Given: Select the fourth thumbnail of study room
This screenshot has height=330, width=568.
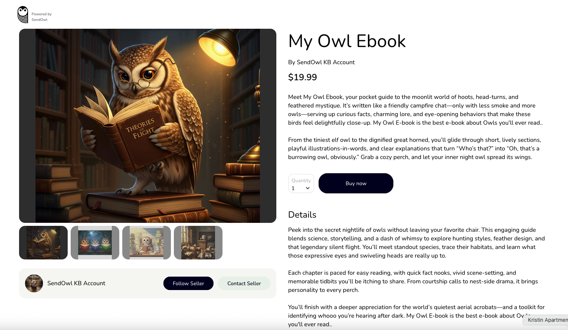Looking at the screenshot, I should tap(198, 243).
